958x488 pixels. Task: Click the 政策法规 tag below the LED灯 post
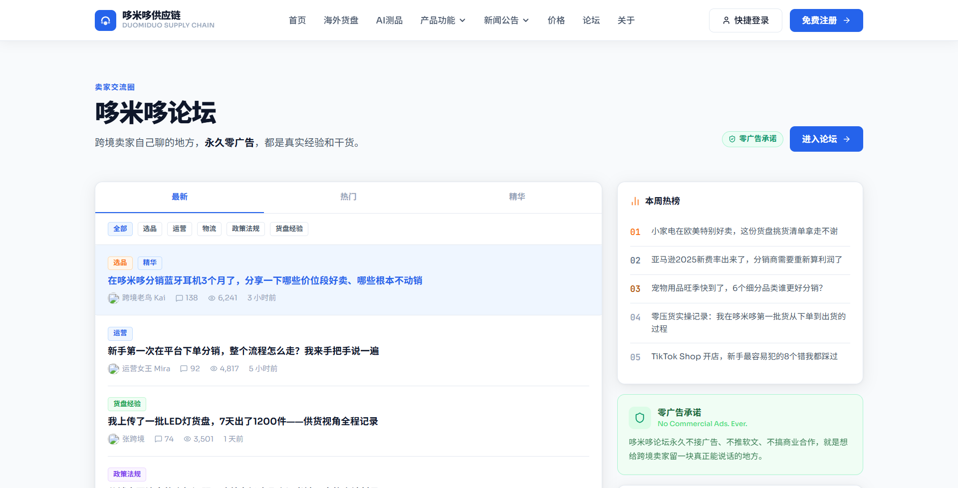[x=127, y=475]
